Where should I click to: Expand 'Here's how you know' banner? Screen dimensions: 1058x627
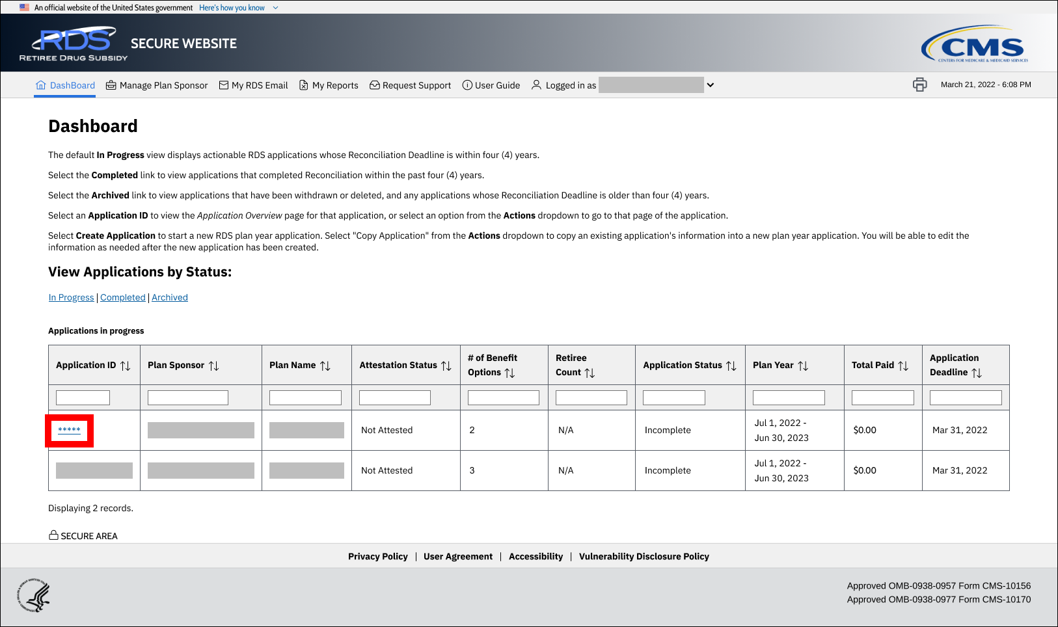(x=238, y=8)
